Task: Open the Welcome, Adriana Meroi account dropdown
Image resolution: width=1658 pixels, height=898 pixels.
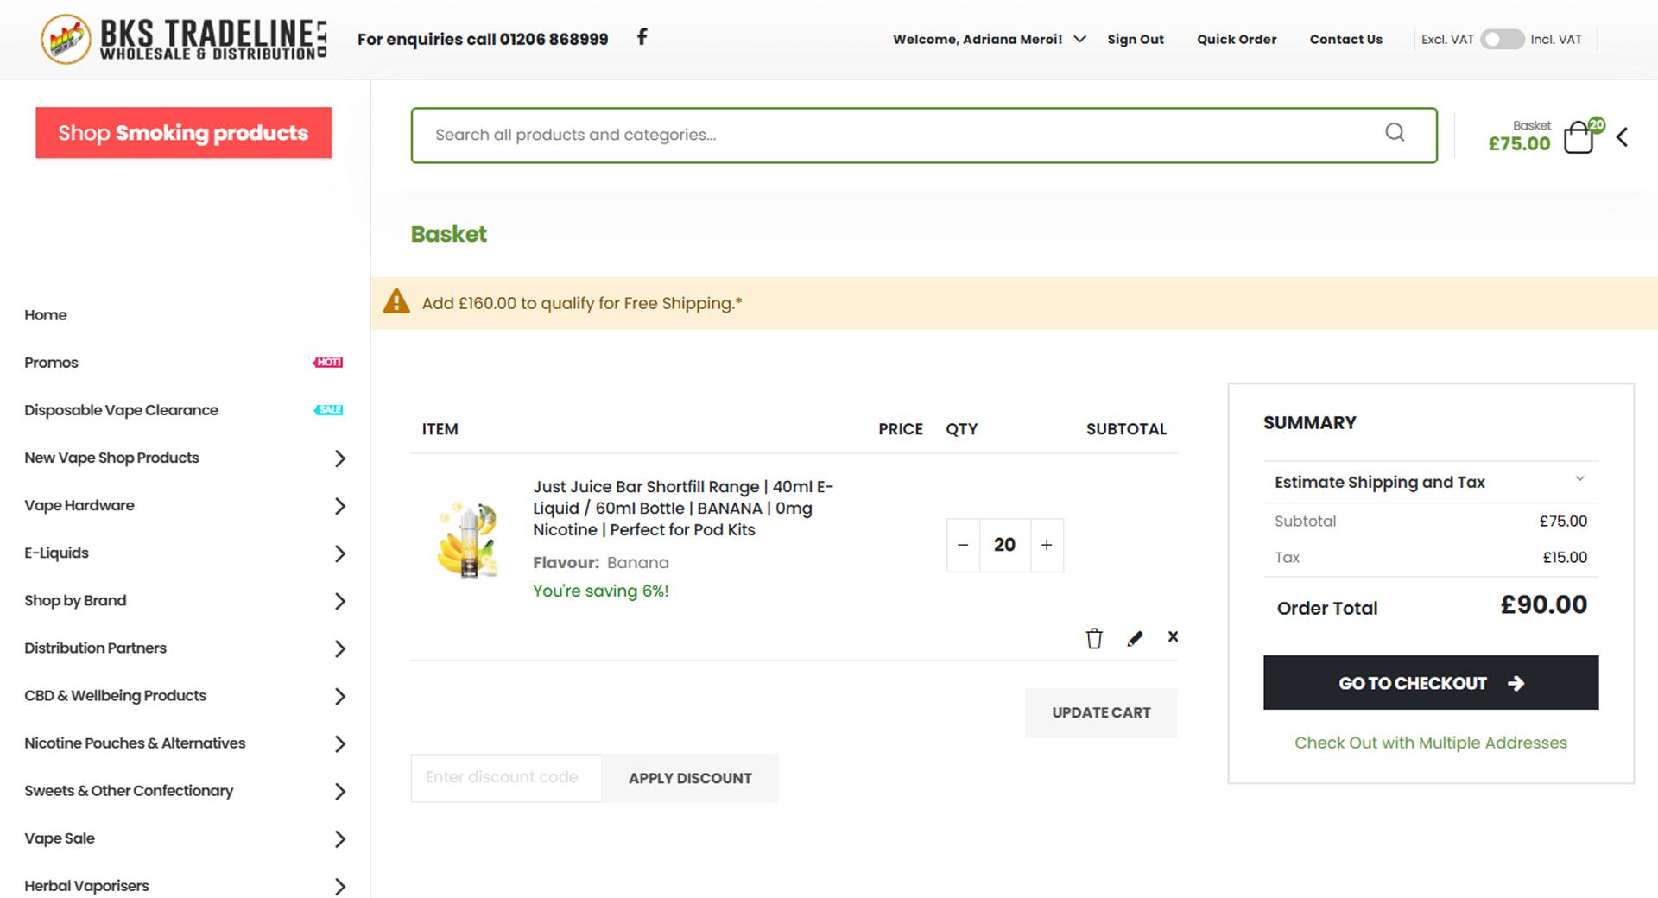Action: (x=989, y=39)
